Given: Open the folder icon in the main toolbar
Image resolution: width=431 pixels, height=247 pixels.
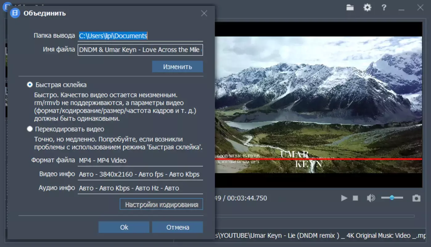Looking at the screenshot, I should (350, 8).
